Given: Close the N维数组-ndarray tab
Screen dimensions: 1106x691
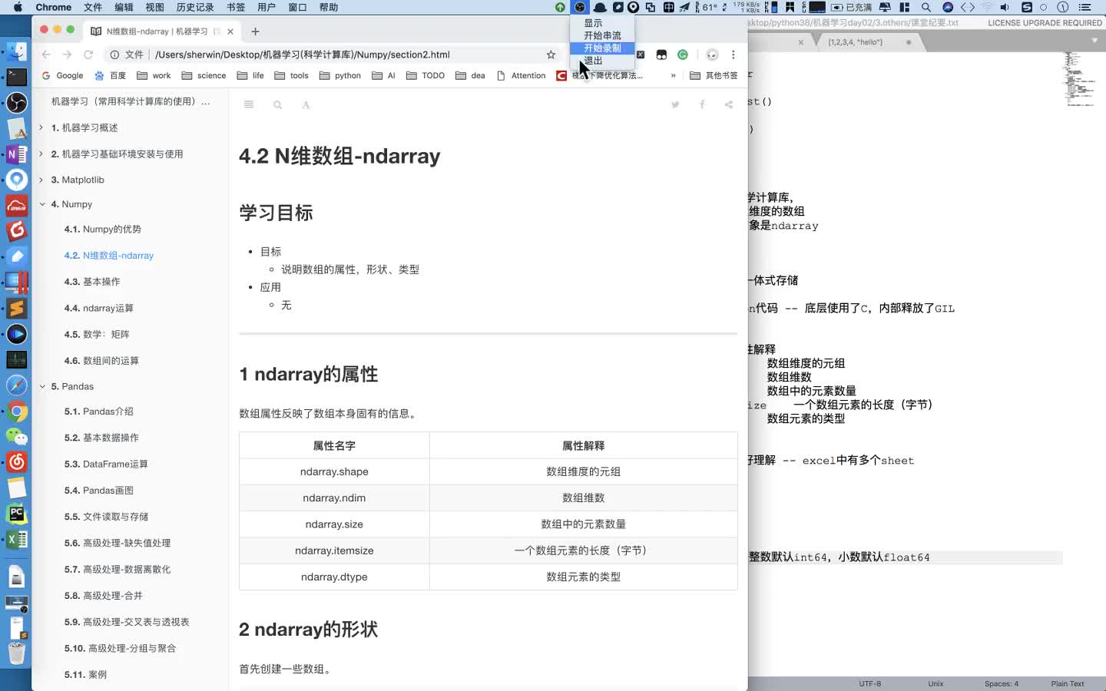Looking at the screenshot, I should pos(230,31).
